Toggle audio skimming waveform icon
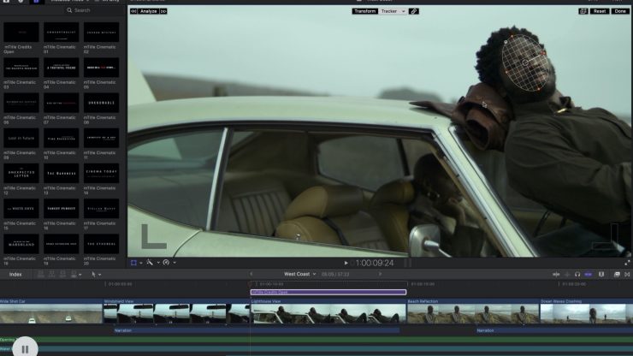633x356 pixels. click(568, 274)
